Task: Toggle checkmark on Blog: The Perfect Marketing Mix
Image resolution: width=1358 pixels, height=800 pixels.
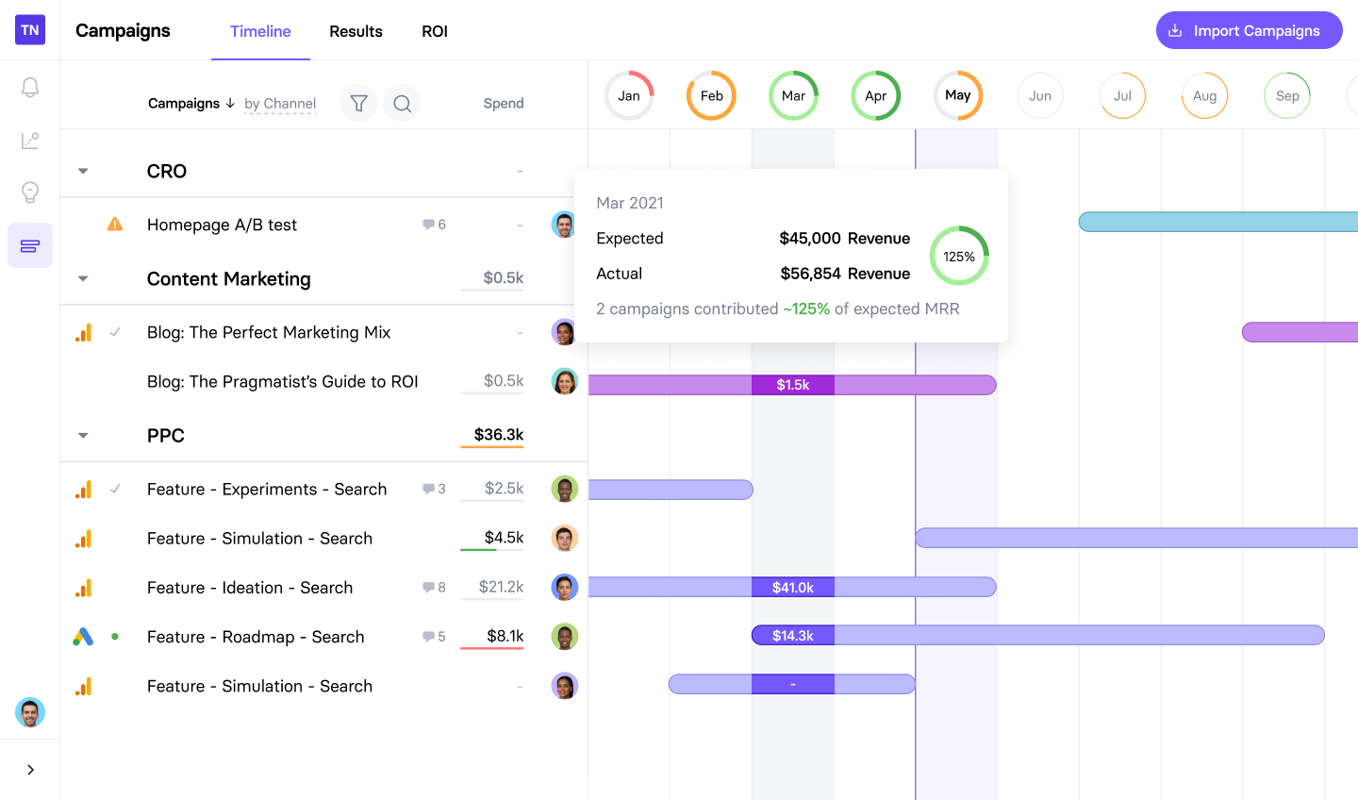Action: 115,332
